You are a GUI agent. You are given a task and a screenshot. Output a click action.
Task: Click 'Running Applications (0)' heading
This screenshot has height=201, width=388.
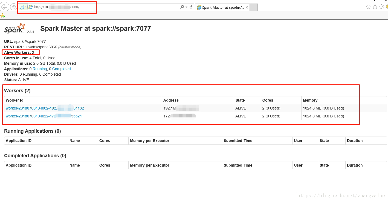coord(33,131)
